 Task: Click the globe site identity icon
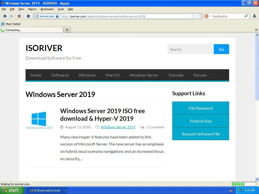coord(37,16)
